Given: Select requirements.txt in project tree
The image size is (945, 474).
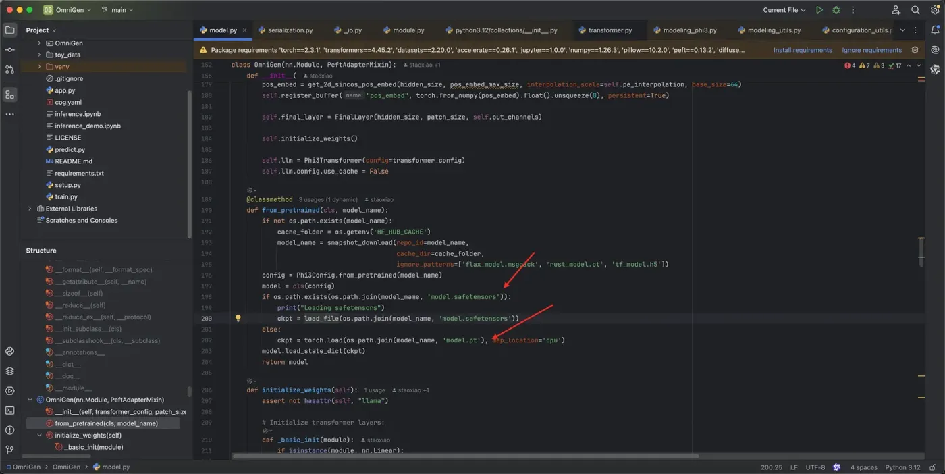Looking at the screenshot, I should 79,173.
